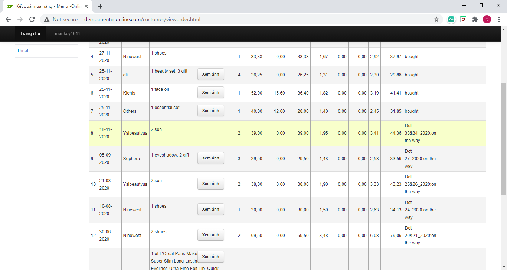Viewport: 507px width, 270px height.
Task: Open Xem ảnh for Sephora eyeshadow order
Action: coord(210,158)
